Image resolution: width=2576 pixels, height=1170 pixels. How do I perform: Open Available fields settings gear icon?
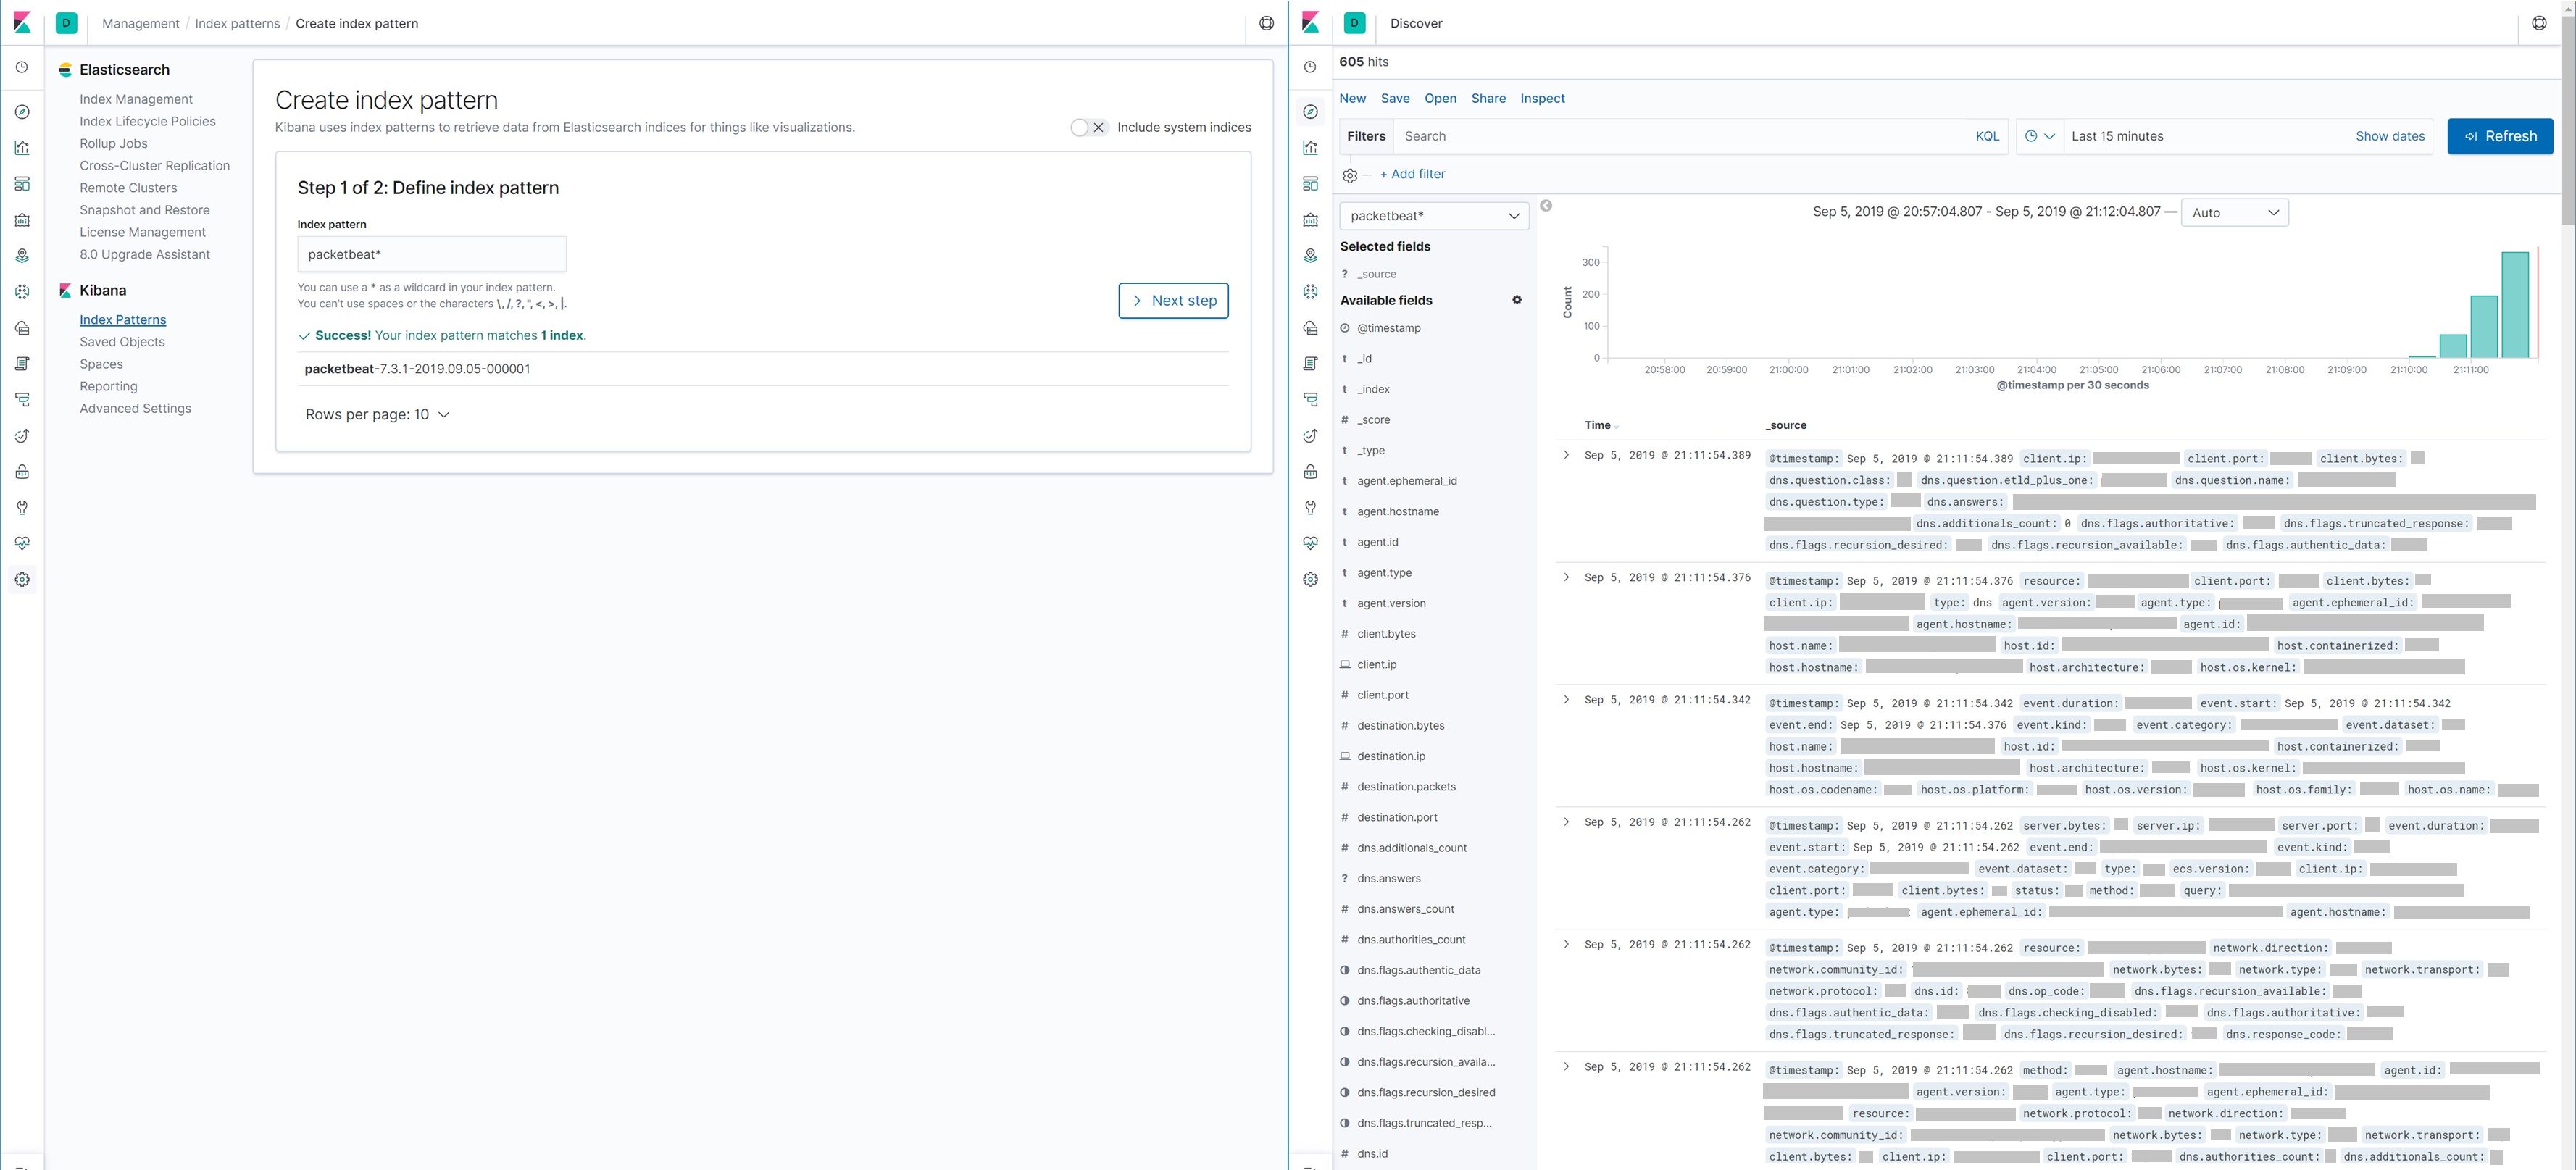coord(1517,300)
